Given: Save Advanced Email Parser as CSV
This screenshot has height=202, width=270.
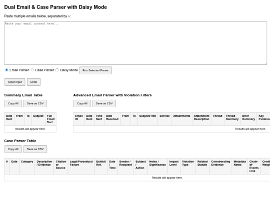Looking at the screenshot, I should coord(104,103).
